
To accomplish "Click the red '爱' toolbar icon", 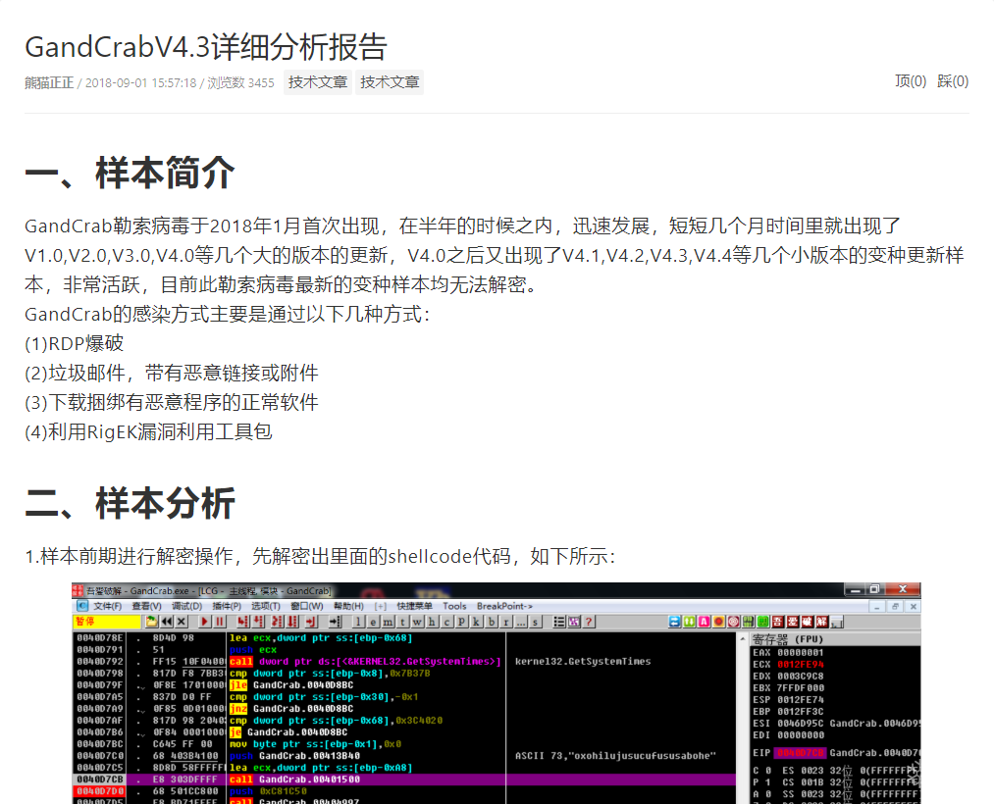I will [793, 622].
